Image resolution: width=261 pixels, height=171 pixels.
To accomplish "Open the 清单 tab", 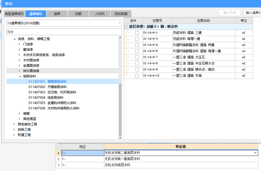I will pyautogui.click(x=57, y=14).
